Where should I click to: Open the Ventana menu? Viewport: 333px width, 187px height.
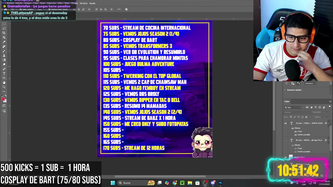(x=84, y=3)
